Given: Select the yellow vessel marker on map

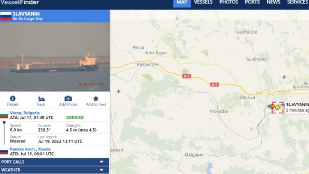Looking at the screenshot, I should pos(277,107).
